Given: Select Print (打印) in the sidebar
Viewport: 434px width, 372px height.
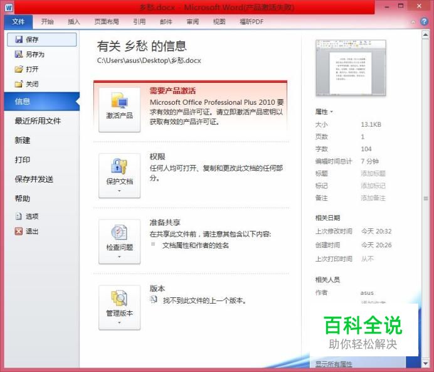Looking at the screenshot, I should coord(23,160).
